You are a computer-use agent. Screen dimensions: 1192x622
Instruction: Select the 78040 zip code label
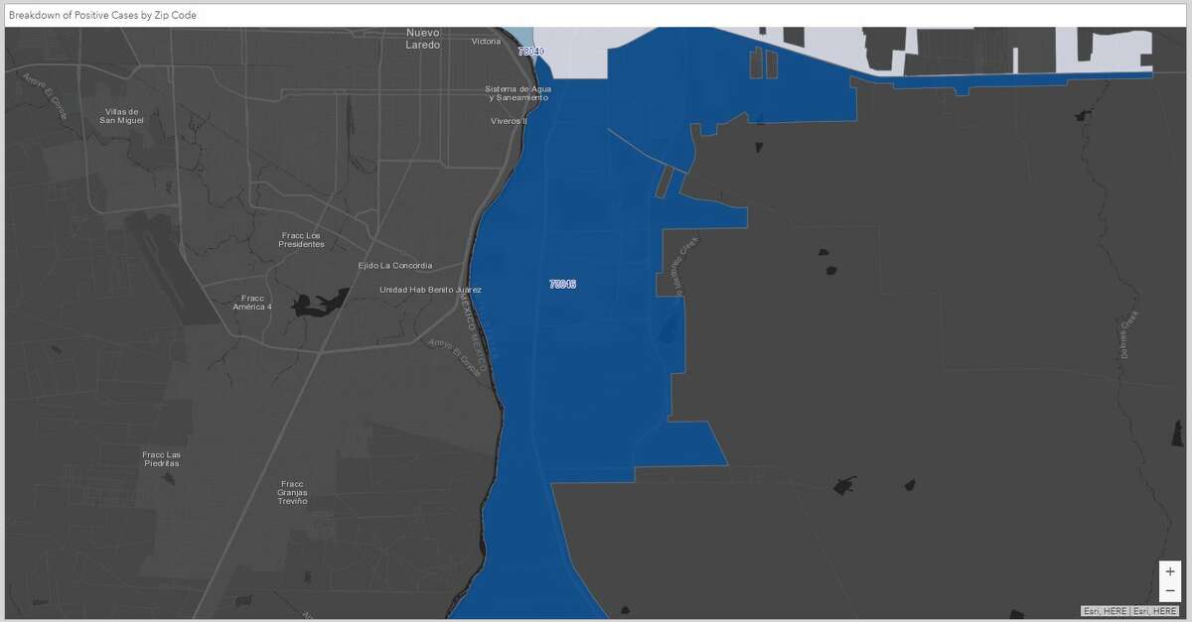tap(531, 50)
